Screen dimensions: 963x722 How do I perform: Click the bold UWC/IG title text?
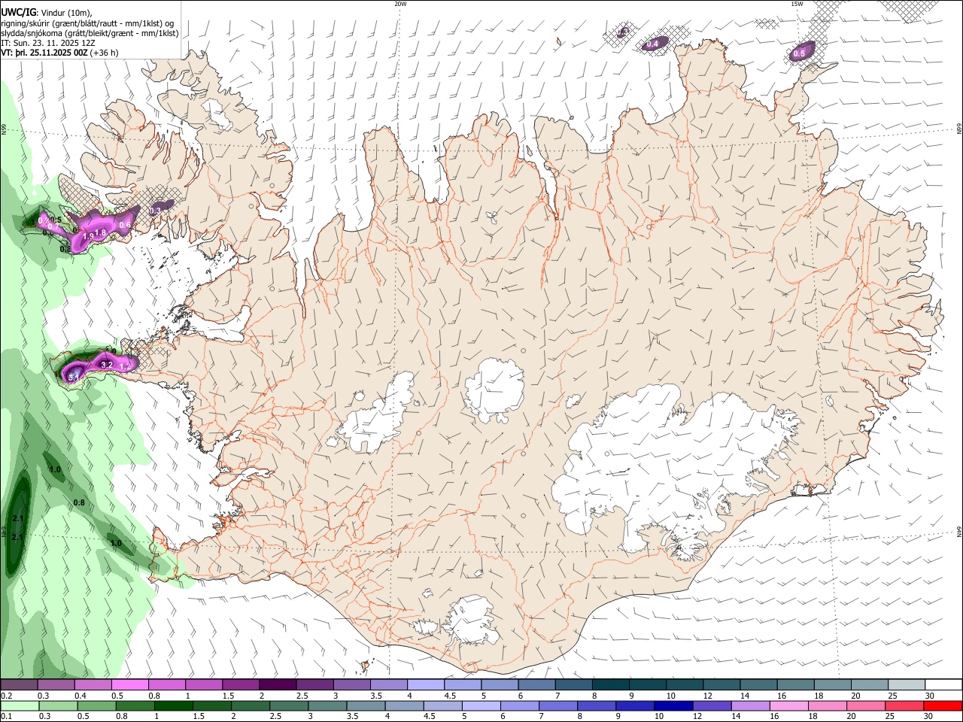click(18, 12)
